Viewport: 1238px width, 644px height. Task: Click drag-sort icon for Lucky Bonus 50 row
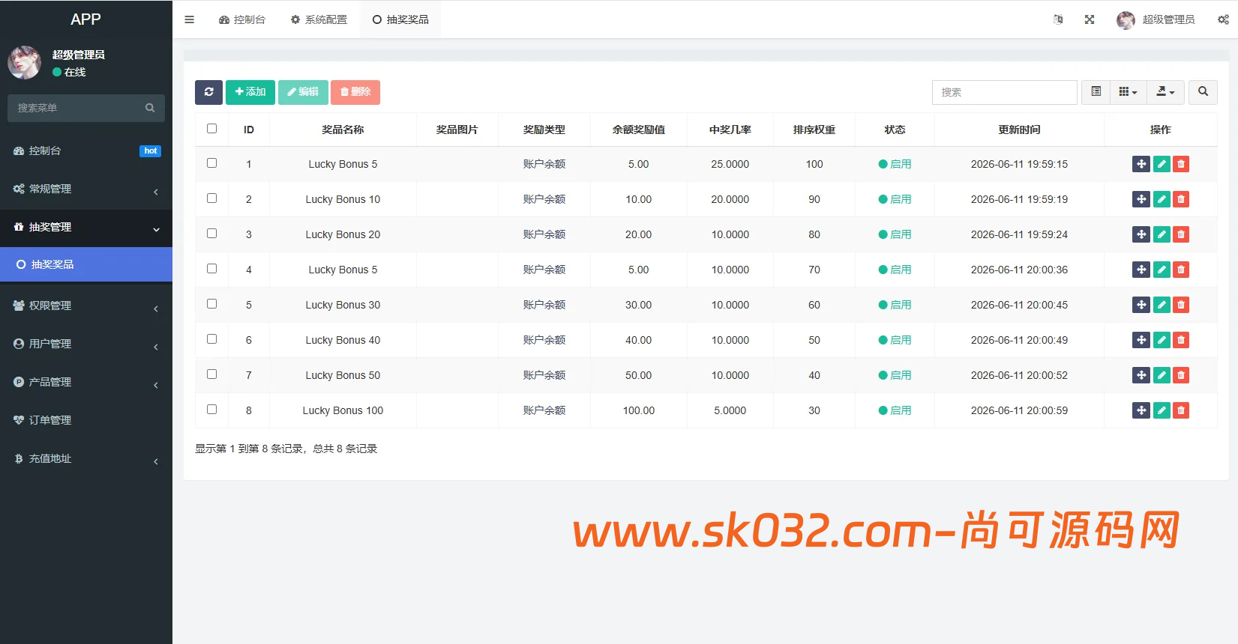(1141, 375)
